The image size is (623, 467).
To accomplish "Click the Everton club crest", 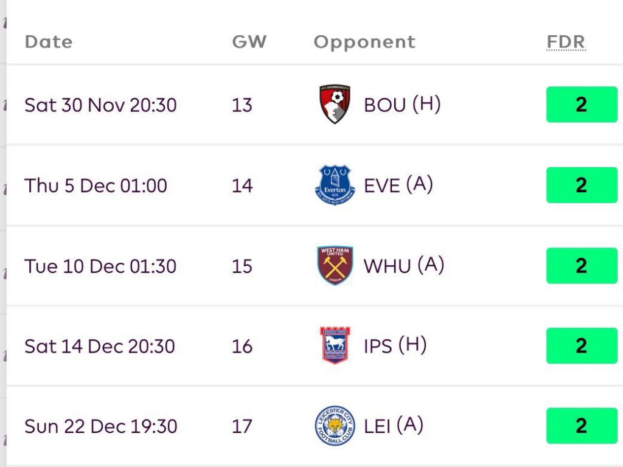I will coord(335,185).
